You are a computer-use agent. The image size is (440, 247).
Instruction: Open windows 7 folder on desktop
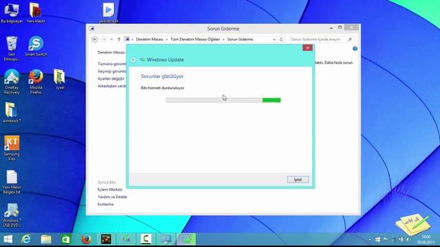[12, 113]
